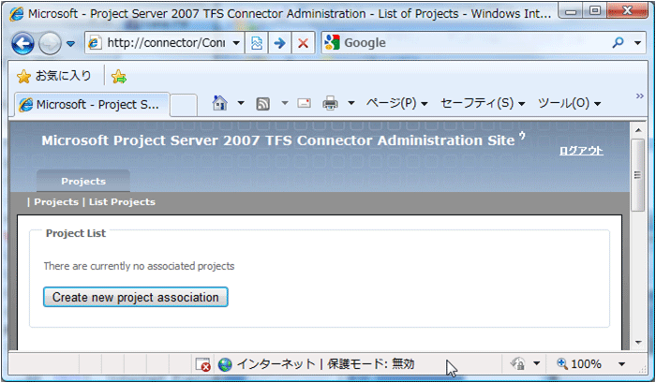Click the TFS Connector Administration Site heading
This screenshot has width=656, height=383.
tap(278, 140)
